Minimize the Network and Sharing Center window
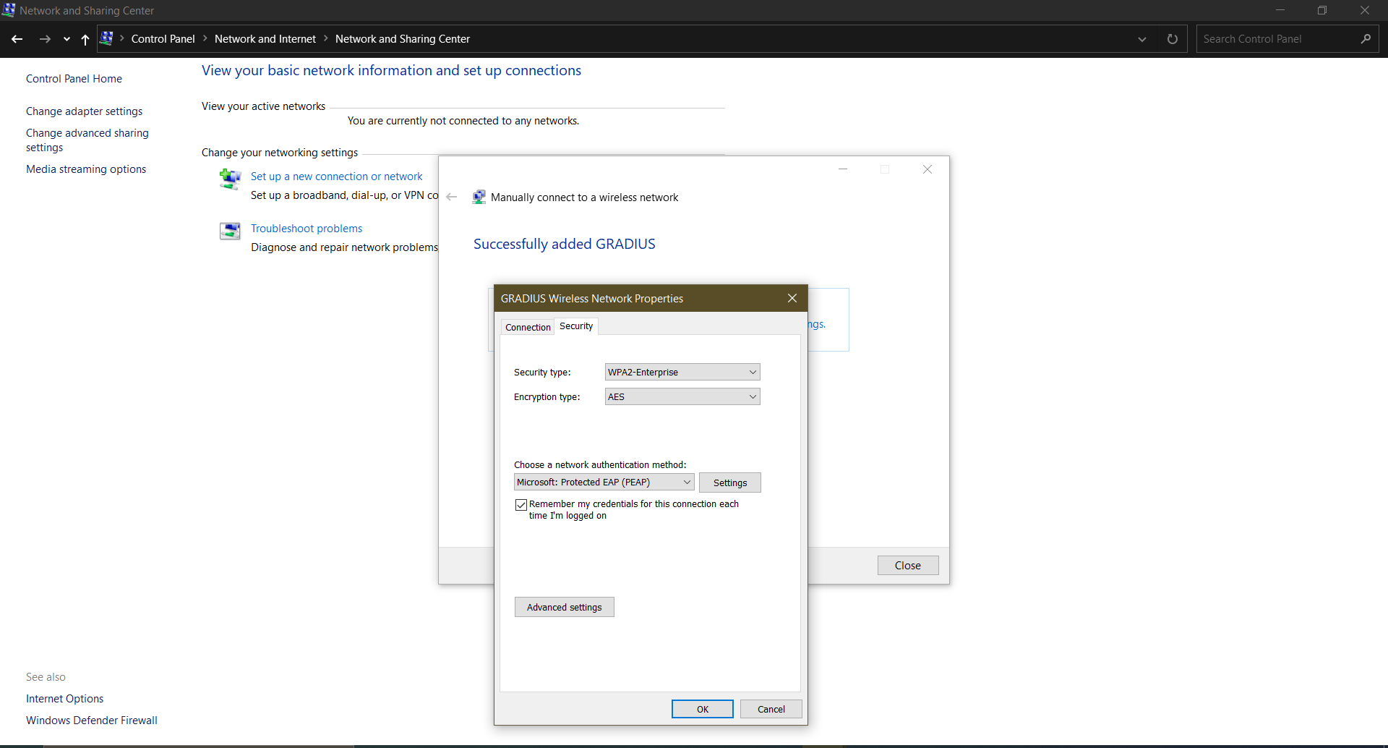1388x748 pixels. (1280, 10)
